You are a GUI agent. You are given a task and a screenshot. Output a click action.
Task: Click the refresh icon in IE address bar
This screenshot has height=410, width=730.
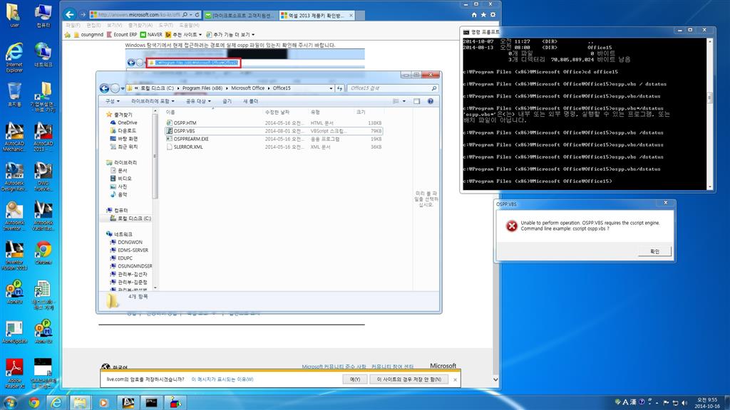[x=197, y=15]
